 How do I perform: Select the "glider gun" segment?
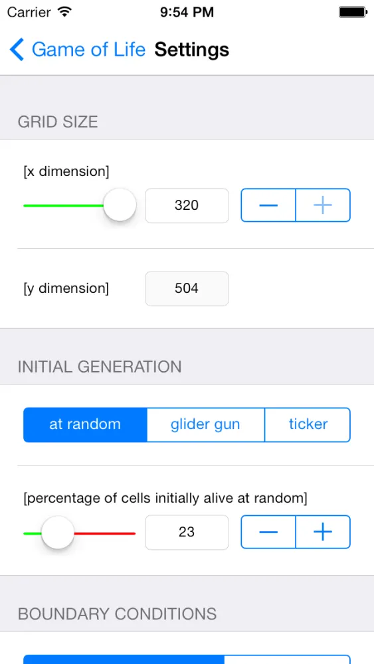pyautogui.click(x=205, y=425)
